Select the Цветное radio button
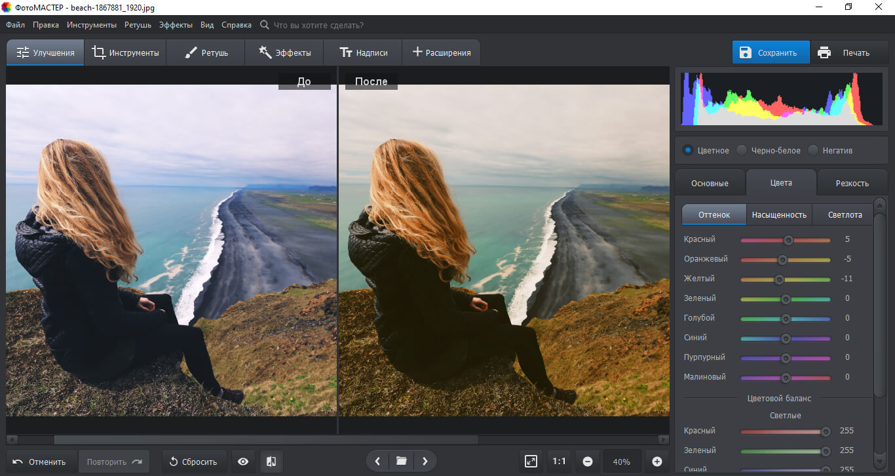895x476 pixels. (688, 150)
